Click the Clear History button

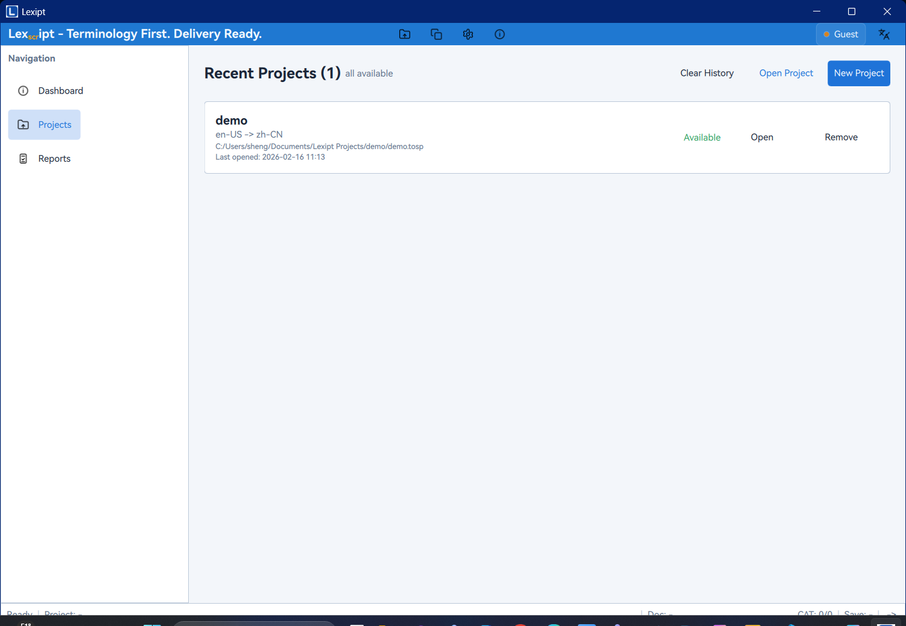[707, 74]
